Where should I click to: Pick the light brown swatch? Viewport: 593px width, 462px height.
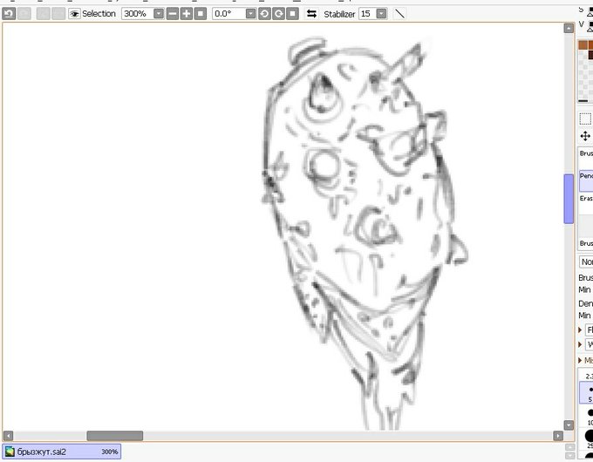pos(583,45)
